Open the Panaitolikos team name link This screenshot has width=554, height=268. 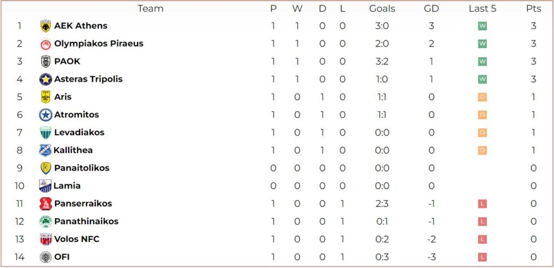(82, 168)
